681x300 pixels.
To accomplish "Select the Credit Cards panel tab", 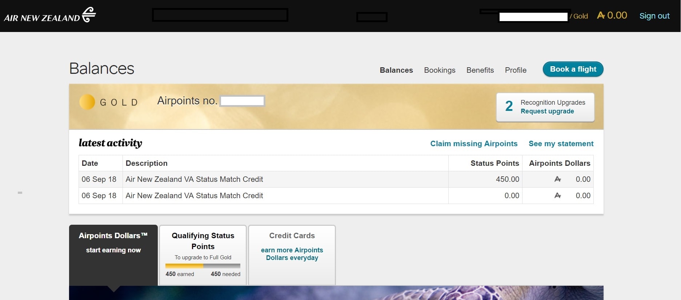I will click(292, 255).
